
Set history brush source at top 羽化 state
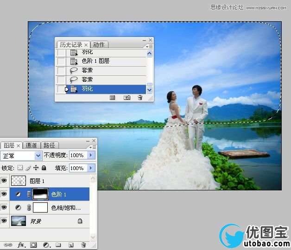point(61,53)
